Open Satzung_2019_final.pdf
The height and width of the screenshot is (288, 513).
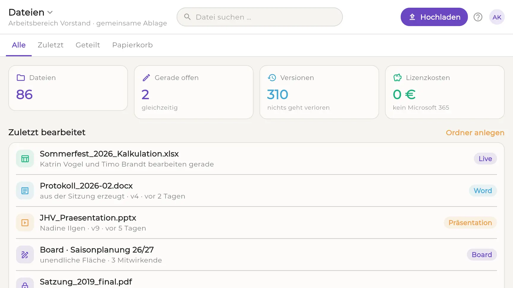coord(86,282)
